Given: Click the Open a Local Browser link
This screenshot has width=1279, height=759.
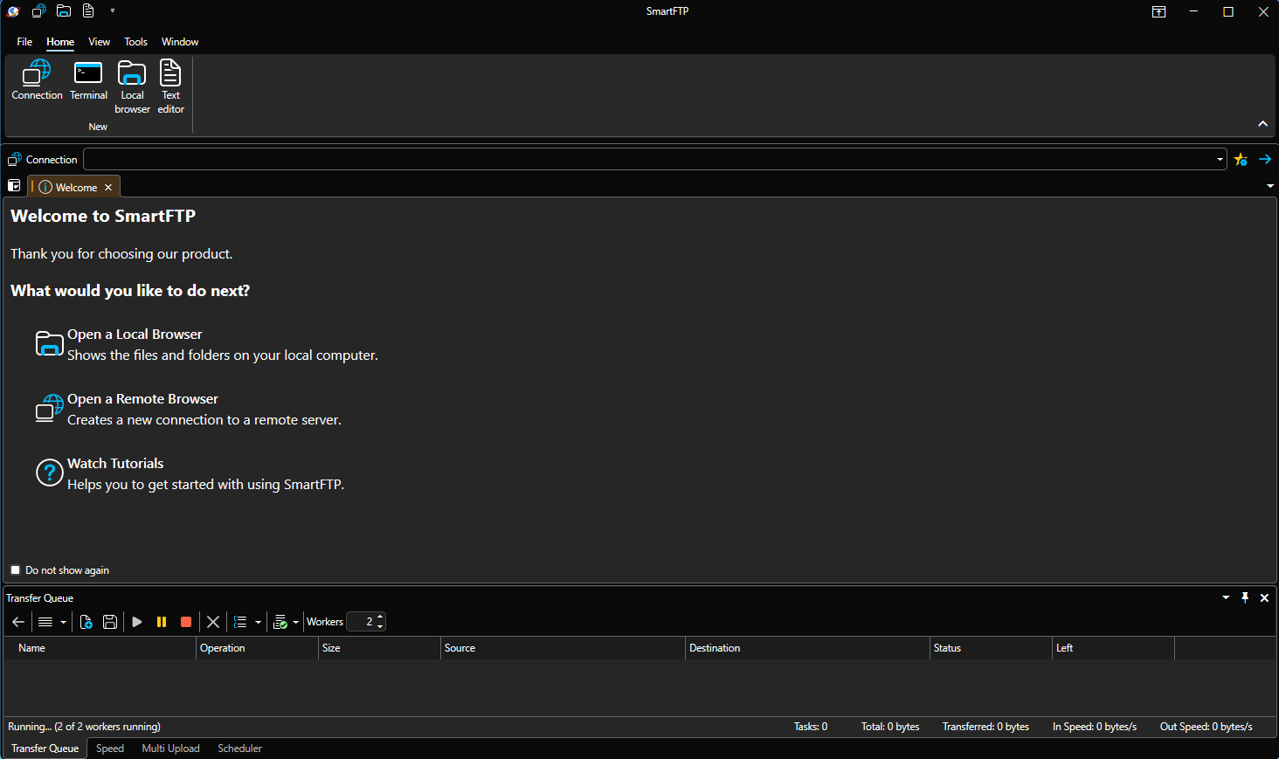Looking at the screenshot, I should (135, 335).
